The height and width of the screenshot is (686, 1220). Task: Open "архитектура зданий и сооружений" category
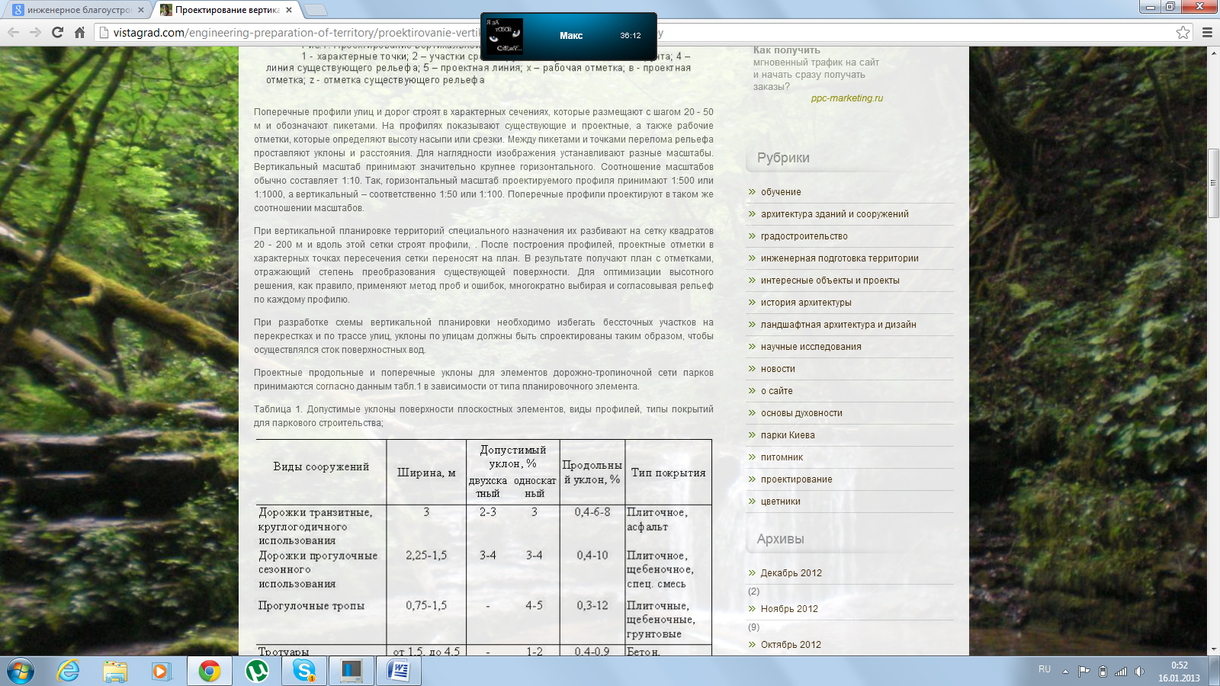coord(834,214)
